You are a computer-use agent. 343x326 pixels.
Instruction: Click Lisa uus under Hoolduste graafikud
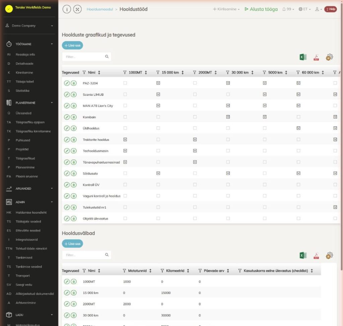[72, 45]
